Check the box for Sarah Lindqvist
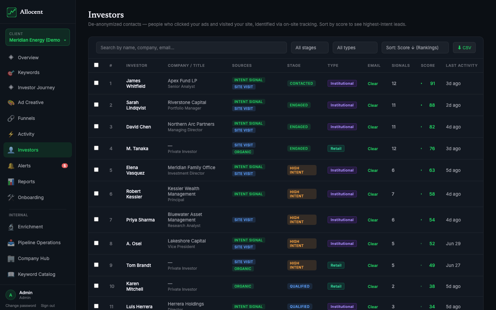496x310 pixels. click(x=96, y=105)
